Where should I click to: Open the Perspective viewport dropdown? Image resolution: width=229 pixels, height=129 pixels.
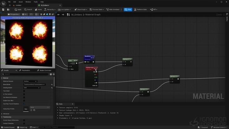[x=14, y=14]
